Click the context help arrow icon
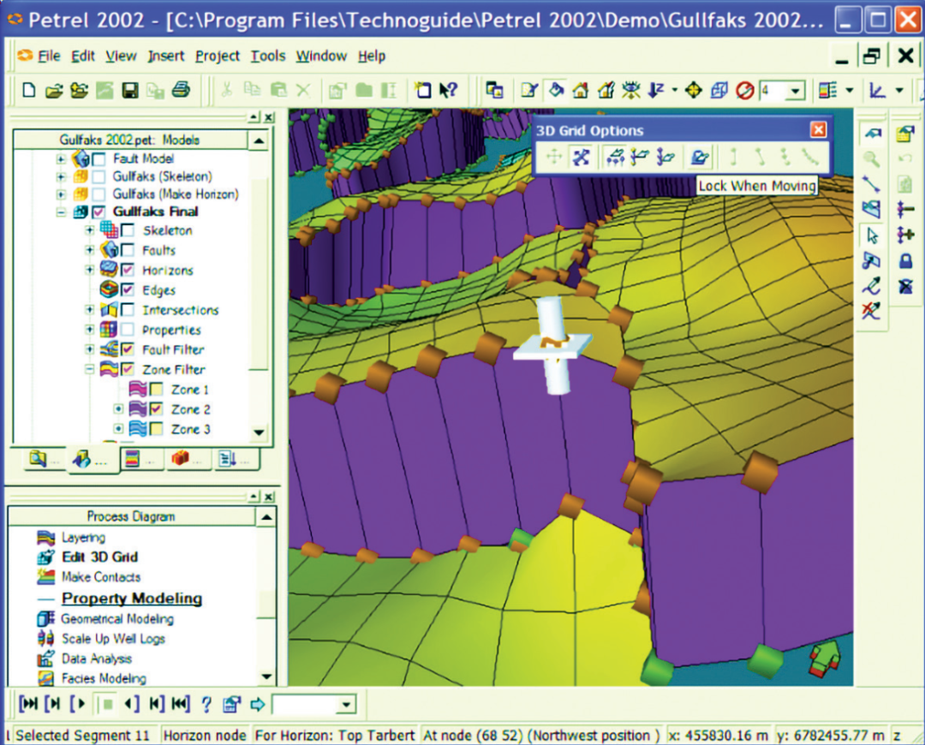 click(448, 90)
